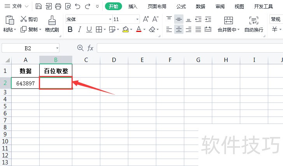Click the export to PDF icon
This screenshot has height=166, width=283.
(x=49, y=6)
